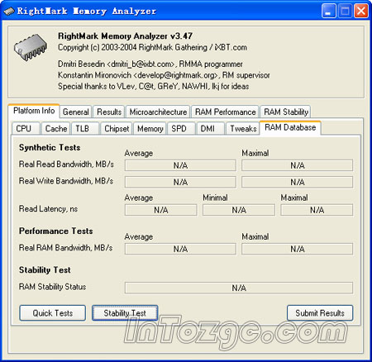This screenshot has width=372, height=362.
Task: Click the Quick Tests button
Action: pyautogui.click(x=53, y=313)
